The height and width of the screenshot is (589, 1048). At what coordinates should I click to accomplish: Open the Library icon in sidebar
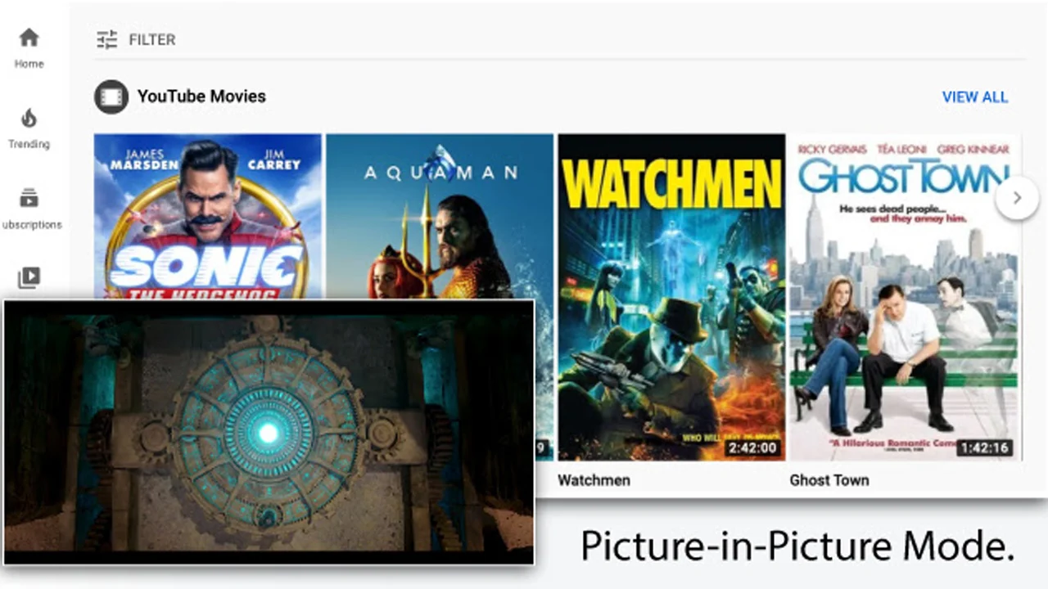[x=29, y=278]
